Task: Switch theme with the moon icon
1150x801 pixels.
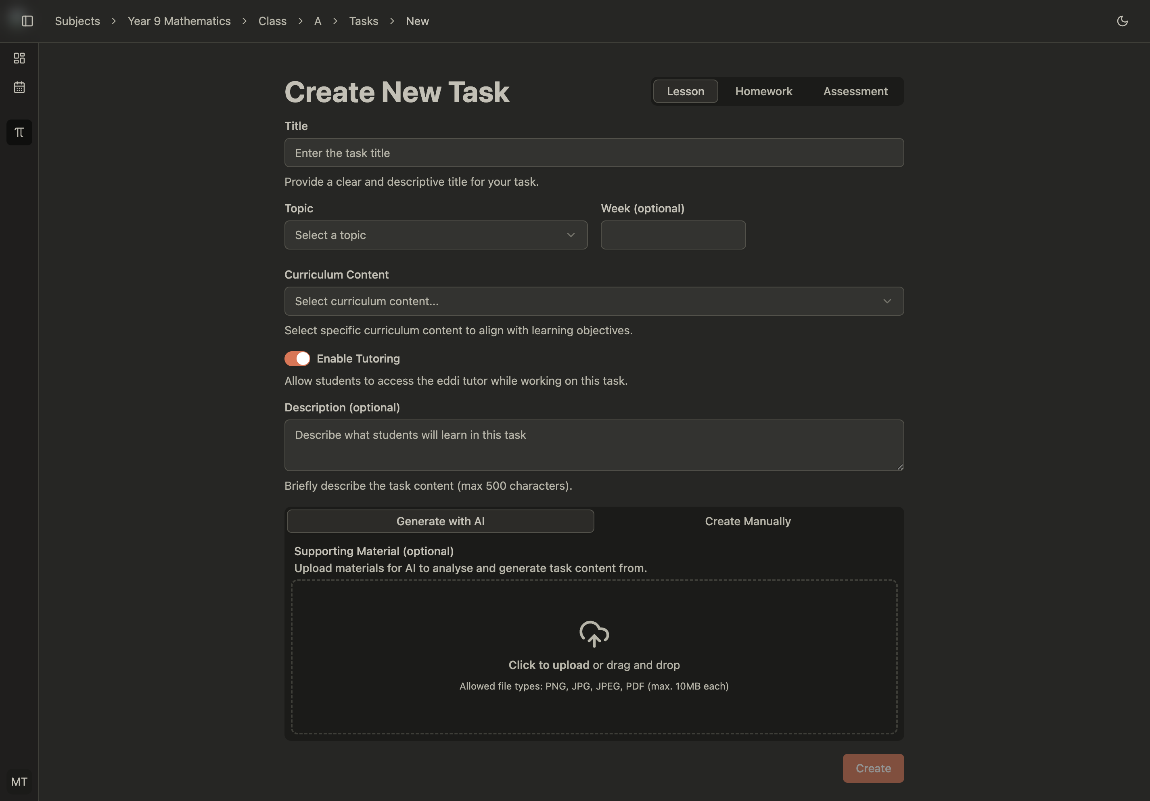Action: [1122, 21]
